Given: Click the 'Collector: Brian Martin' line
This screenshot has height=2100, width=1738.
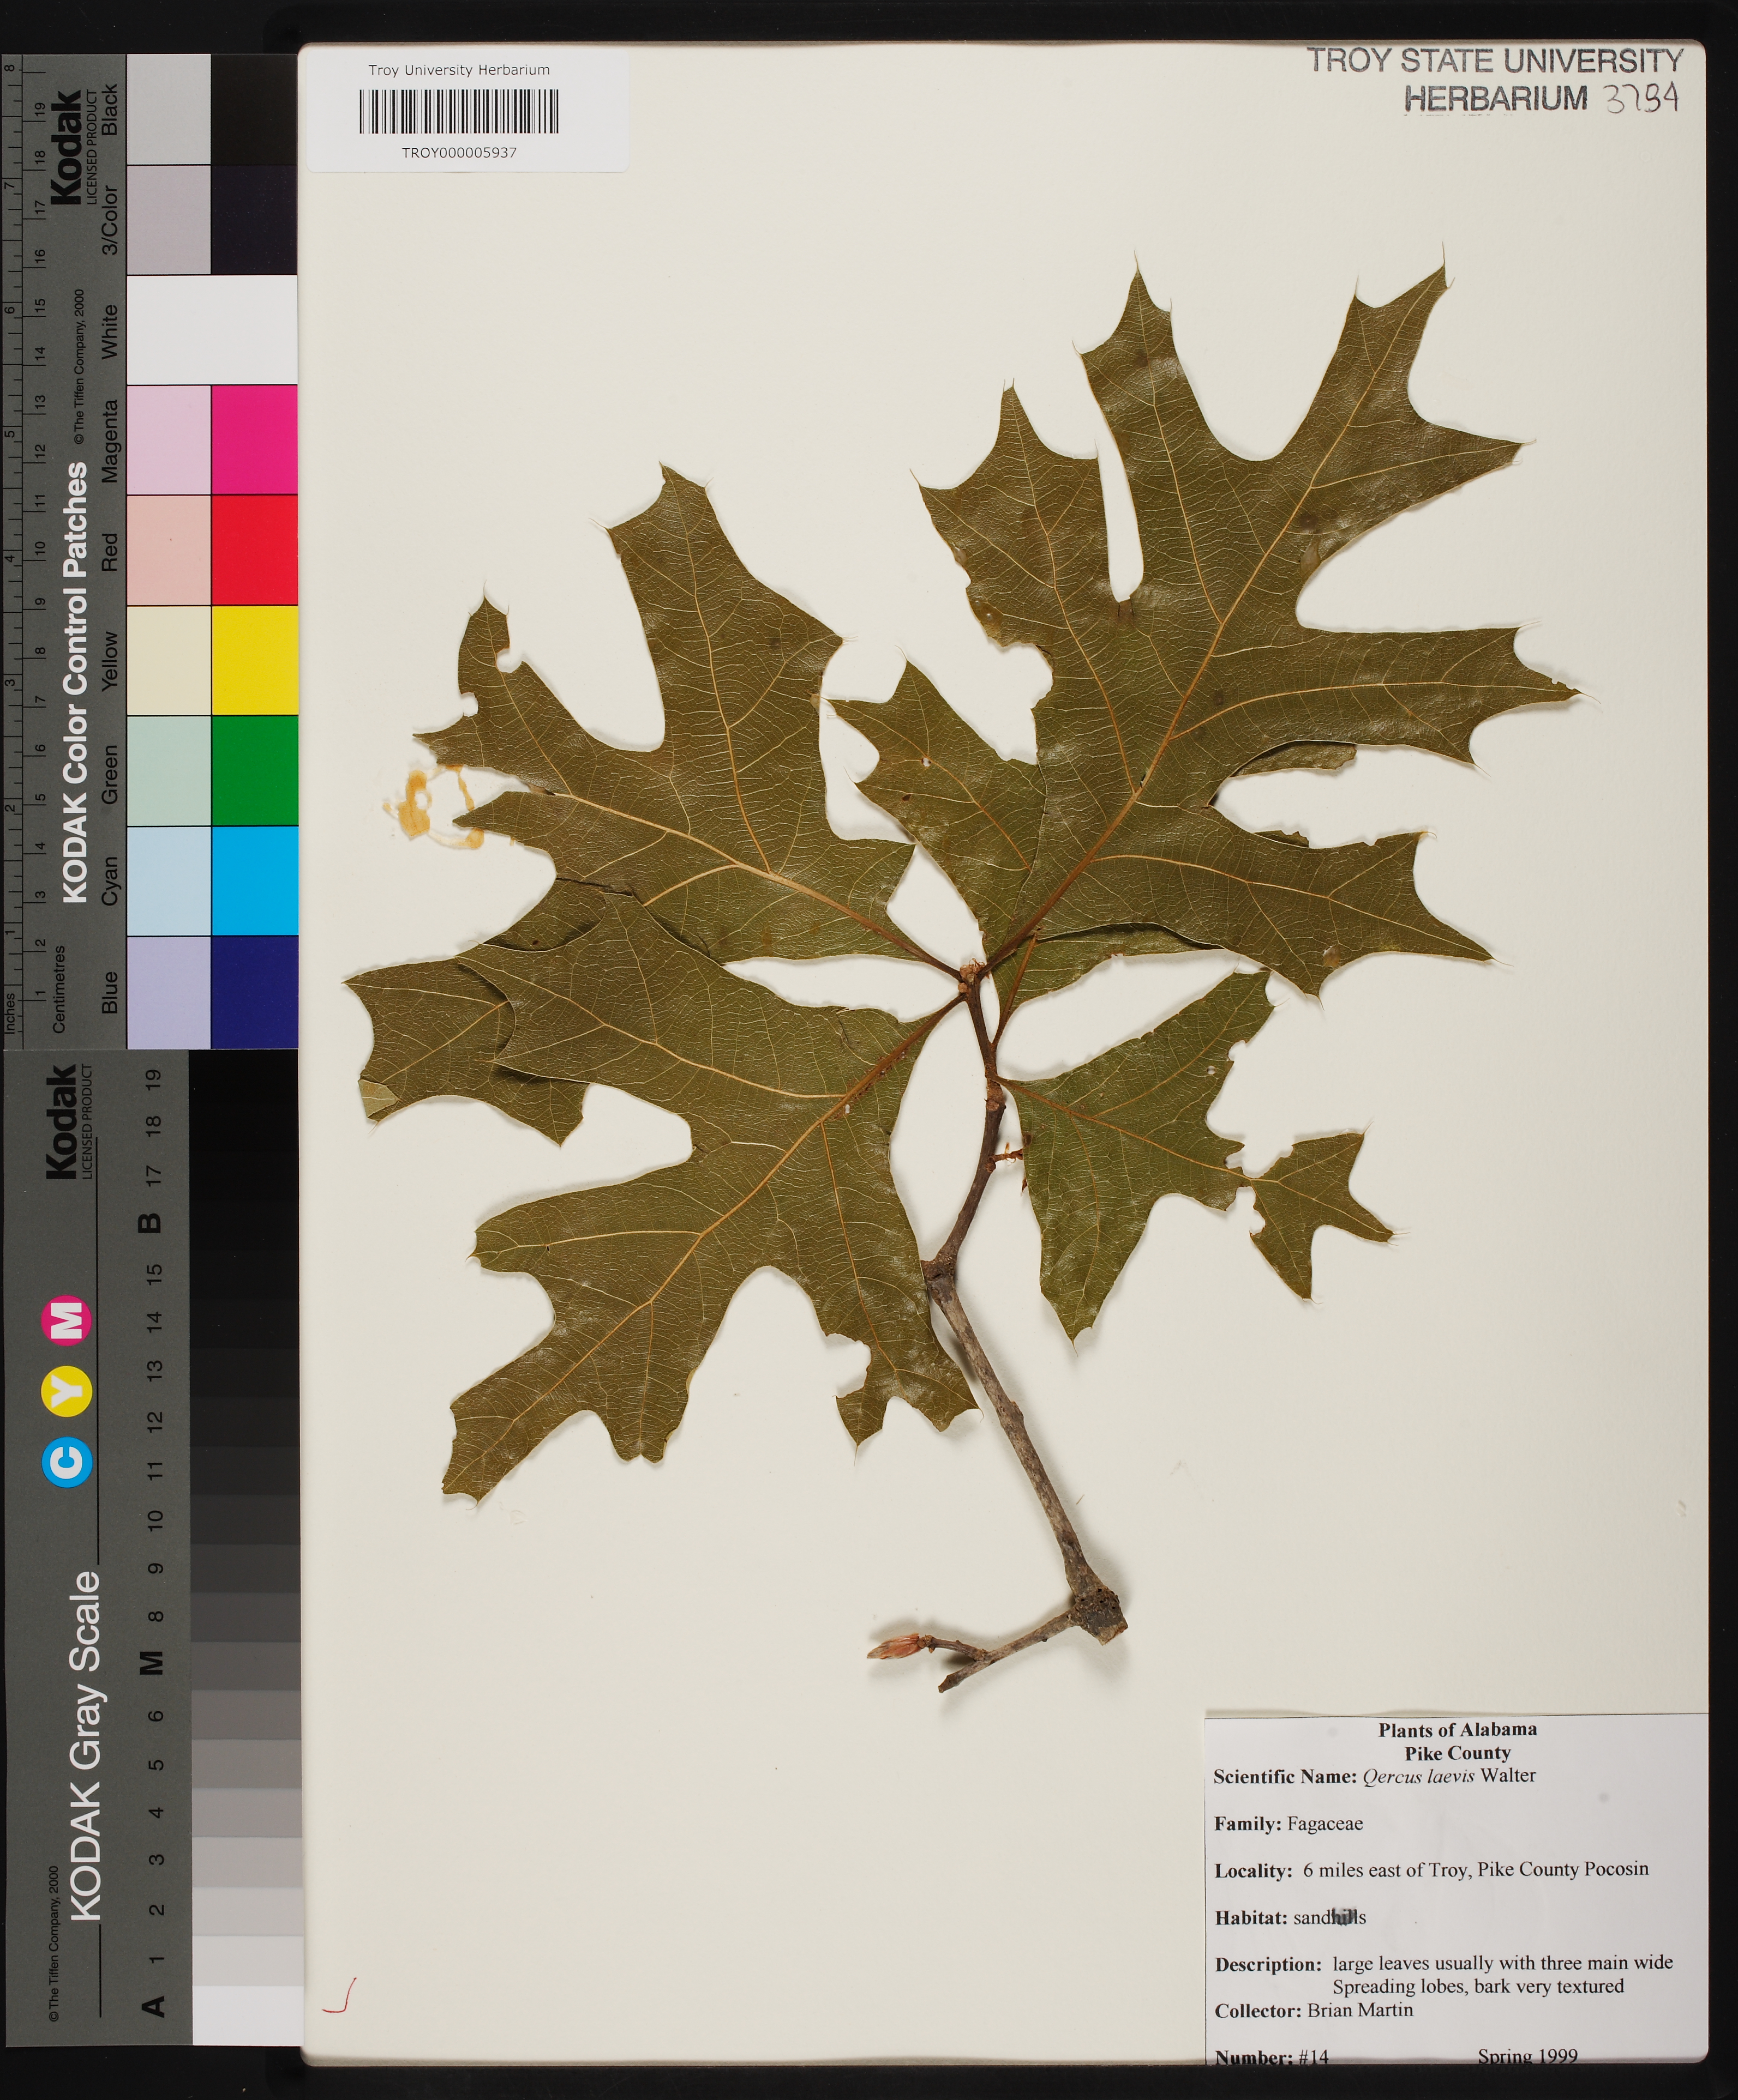Looking at the screenshot, I should coord(1314,2010).
